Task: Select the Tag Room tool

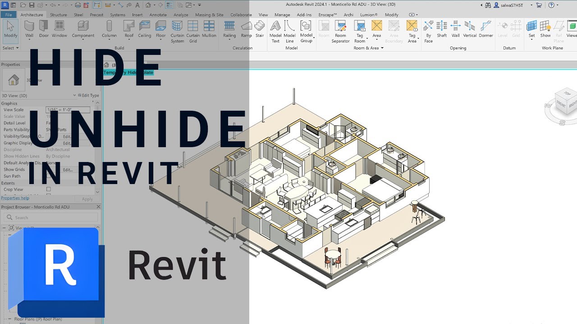Action: pos(360,31)
